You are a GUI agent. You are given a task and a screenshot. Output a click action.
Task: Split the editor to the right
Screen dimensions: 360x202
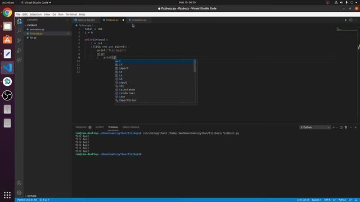(351, 20)
